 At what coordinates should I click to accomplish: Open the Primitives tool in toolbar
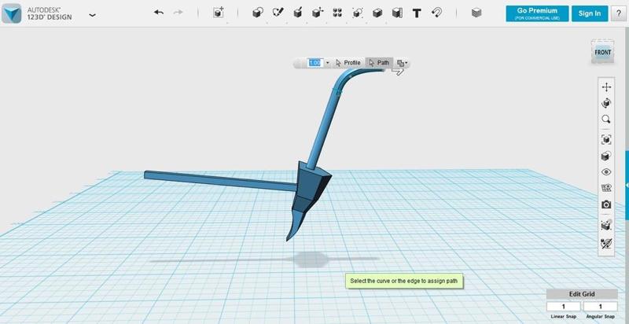257,13
